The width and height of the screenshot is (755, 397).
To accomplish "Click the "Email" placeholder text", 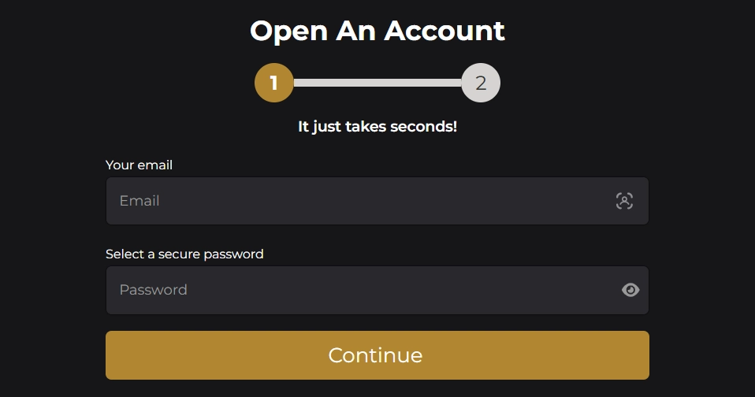I will point(139,201).
